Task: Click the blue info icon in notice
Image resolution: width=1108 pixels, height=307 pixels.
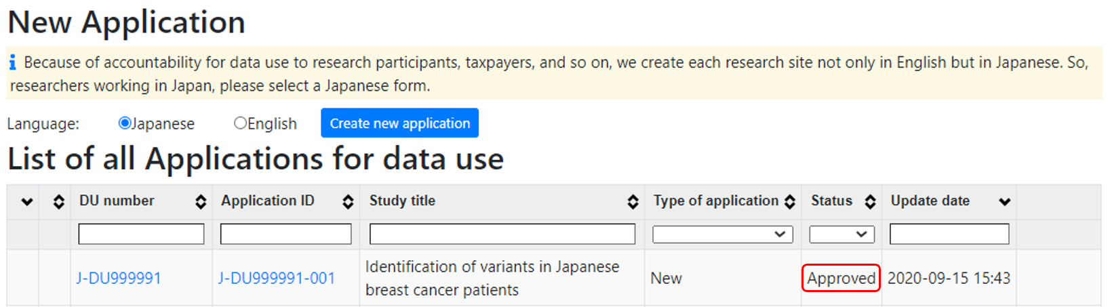Action: (x=12, y=63)
